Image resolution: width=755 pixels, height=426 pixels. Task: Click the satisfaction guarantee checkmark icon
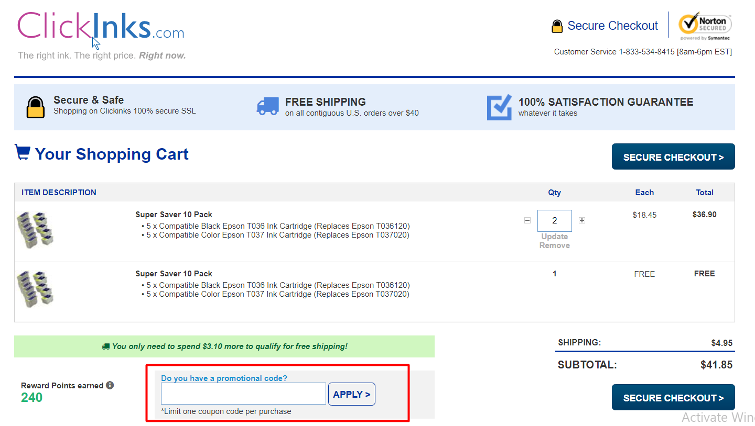pos(499,107)
